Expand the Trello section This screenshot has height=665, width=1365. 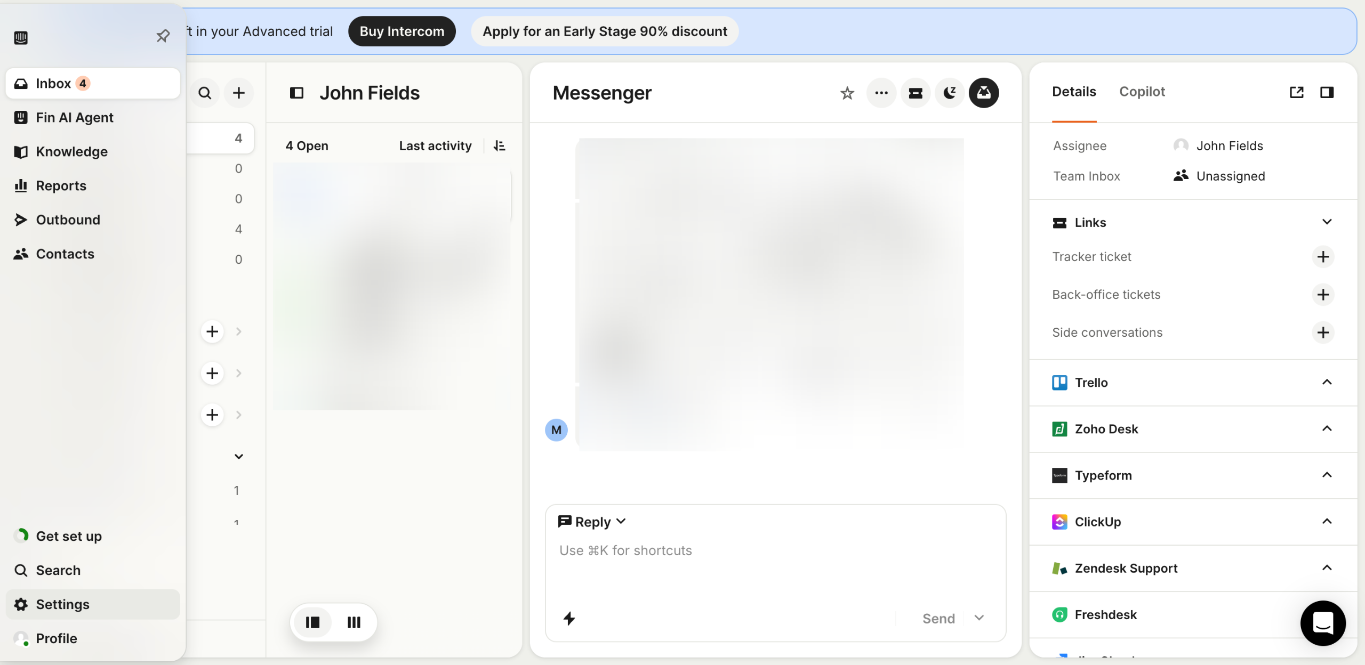(x=1327, y=383)
